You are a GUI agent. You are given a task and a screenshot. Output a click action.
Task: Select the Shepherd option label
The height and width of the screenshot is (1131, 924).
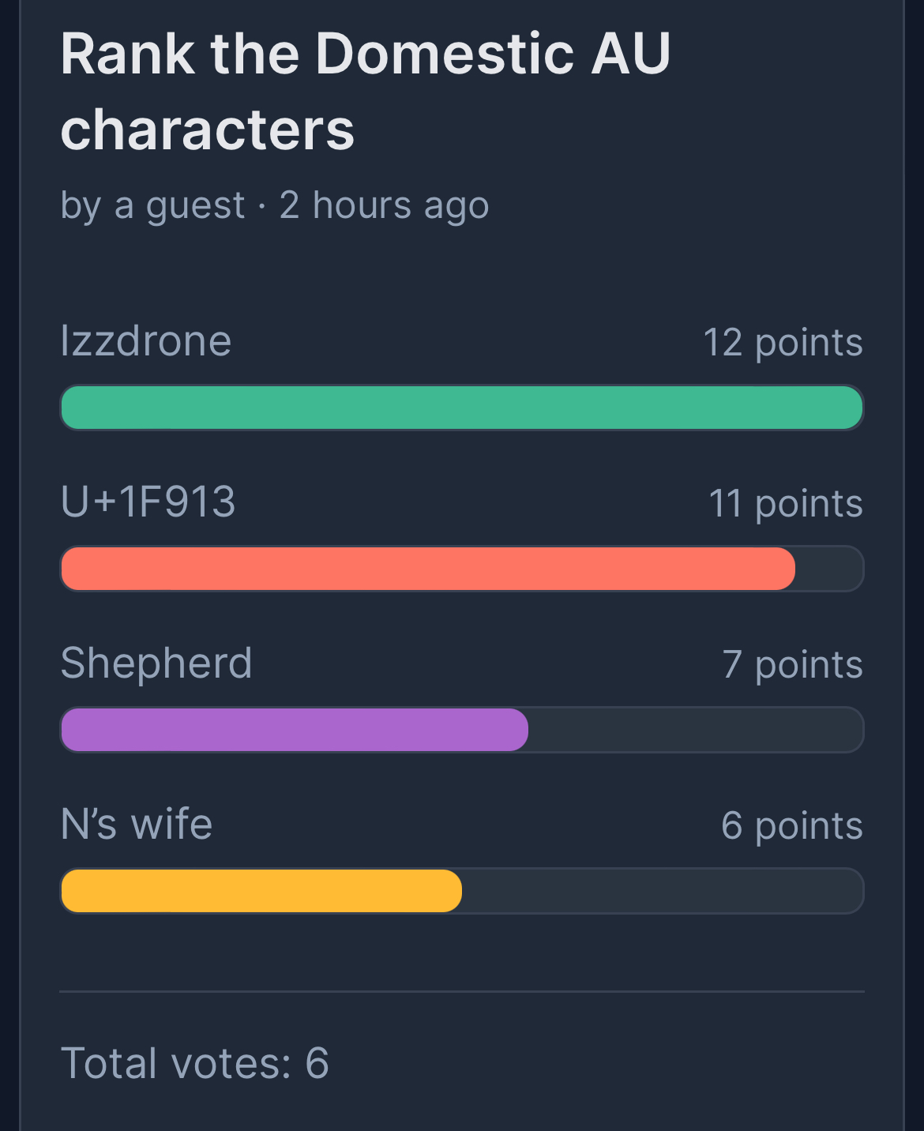pyautogui.click(x=156, y=663)
